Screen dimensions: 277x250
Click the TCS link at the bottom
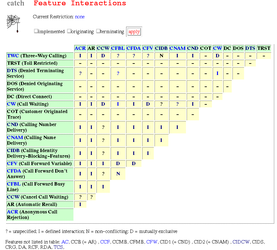(58, 247)
